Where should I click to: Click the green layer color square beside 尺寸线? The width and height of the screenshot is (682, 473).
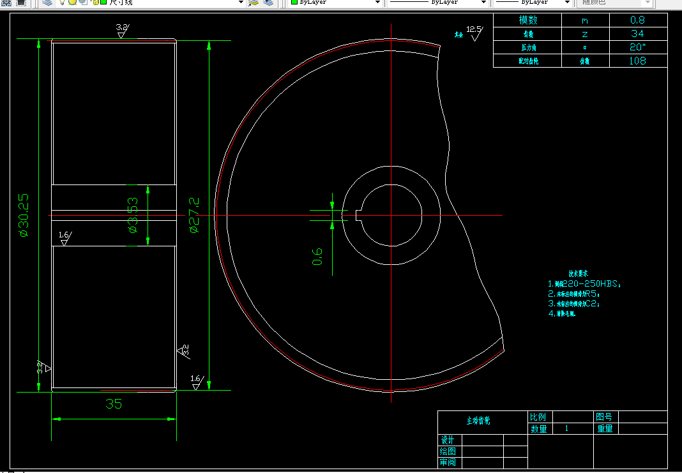pos(104,2)
